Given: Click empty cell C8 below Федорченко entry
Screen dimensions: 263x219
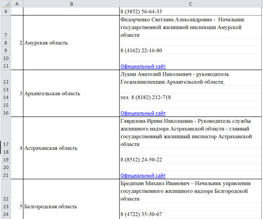Looking at the screenshot, I should (x=191, y=43).
